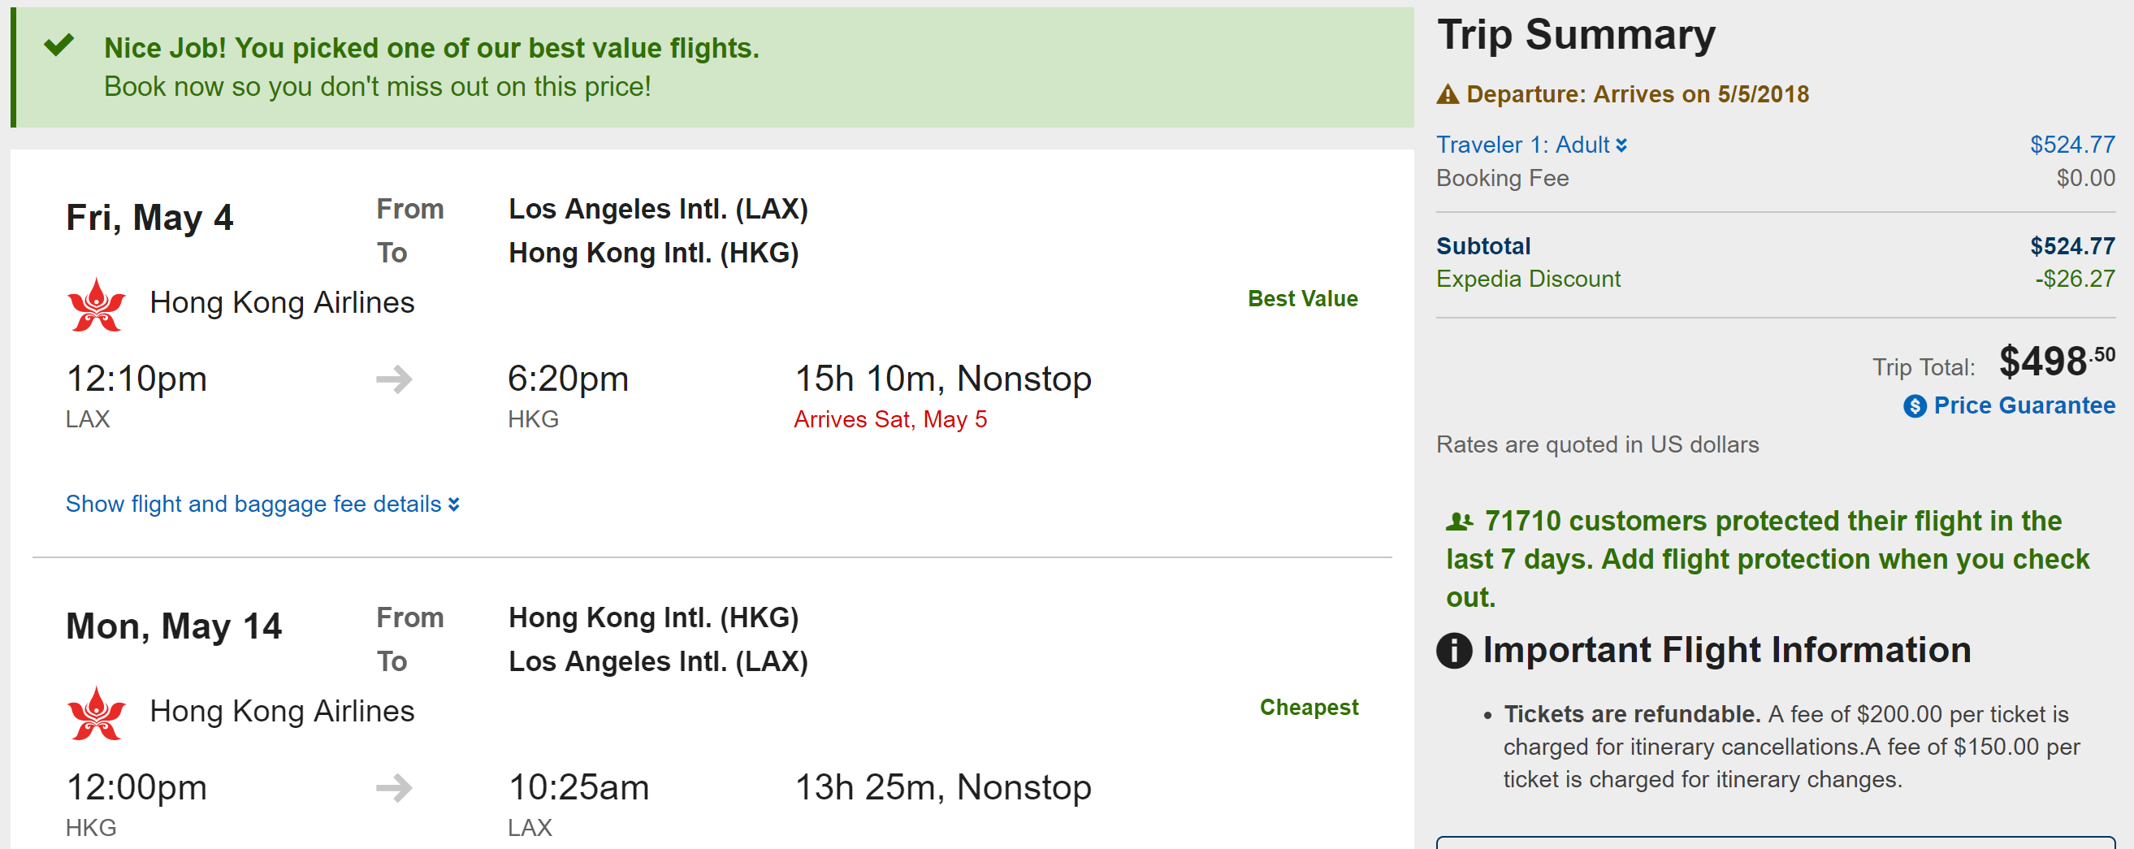Click the Arrives Sat, May 5 notice

890,419
